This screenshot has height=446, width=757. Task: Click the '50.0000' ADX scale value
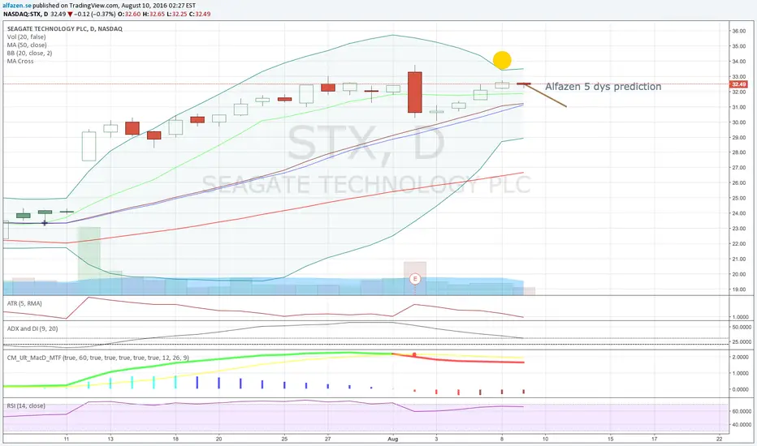click(742, 327)
